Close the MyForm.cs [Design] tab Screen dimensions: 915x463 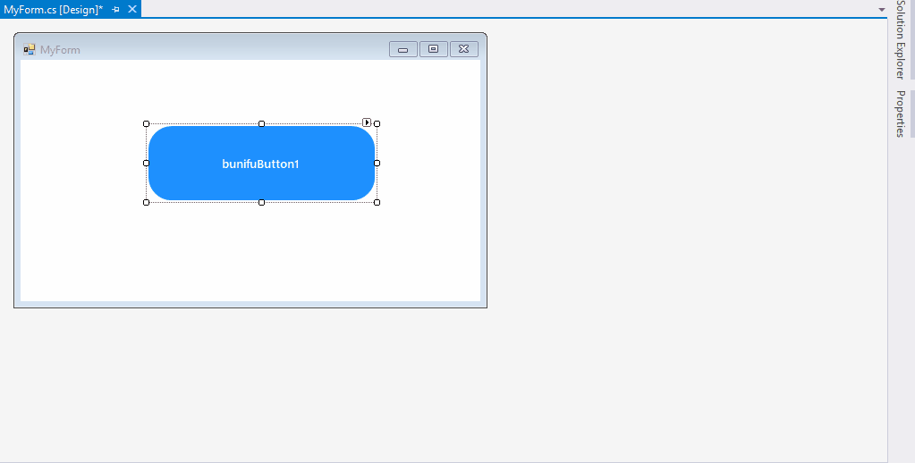[132, 9]
